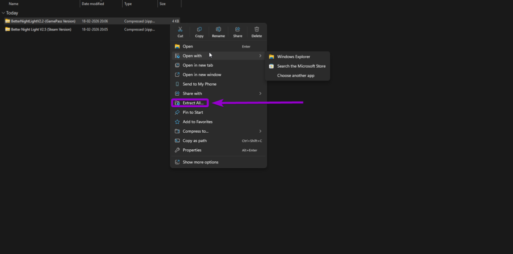This screenshot has height=254, width=513.
Task: Expand the Share with submenu arrow
Action: click(x=260, y=94)
